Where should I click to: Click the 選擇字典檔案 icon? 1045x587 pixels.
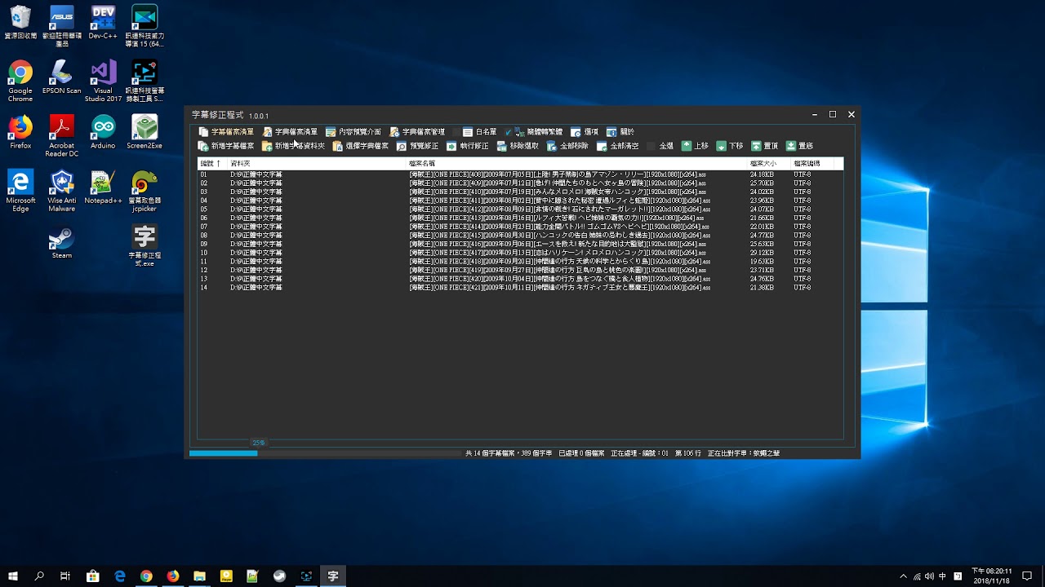(338, 146)
